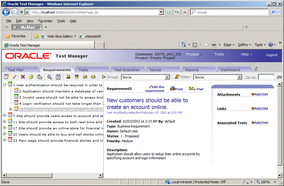Click the Read Mail icon in command bar
Screen dimensions: 284x186
click(x=207, y=45)
